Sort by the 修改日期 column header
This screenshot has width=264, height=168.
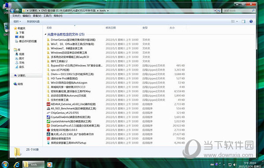(x=111, y=28)
